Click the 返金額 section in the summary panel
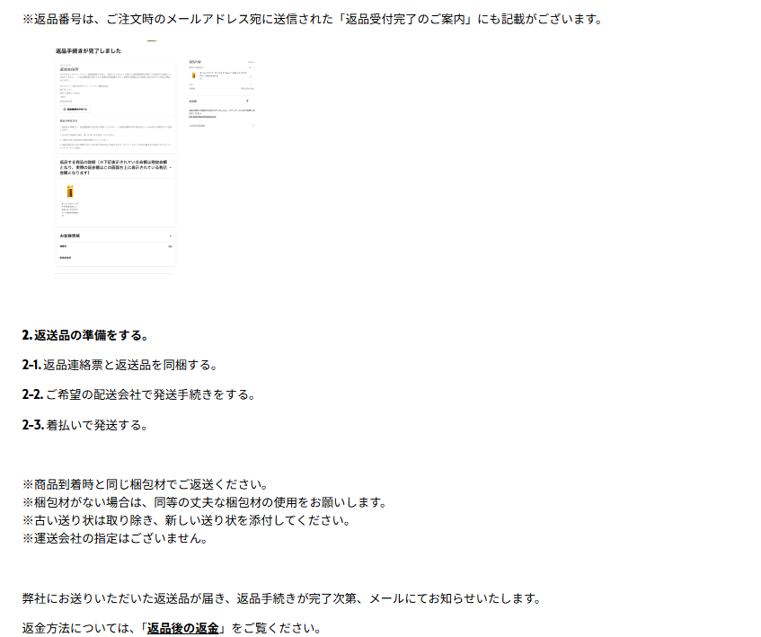The width and height of the screenshot is (761, 637). tap(194, 102)
